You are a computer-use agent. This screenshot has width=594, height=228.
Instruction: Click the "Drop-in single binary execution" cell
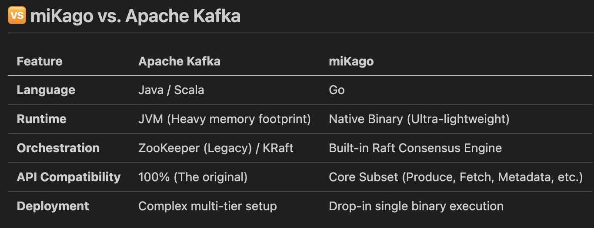[416, 206]
